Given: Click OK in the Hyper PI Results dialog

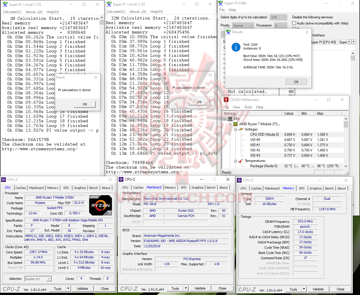Looking at the screenshot, I should pos(296,82).
